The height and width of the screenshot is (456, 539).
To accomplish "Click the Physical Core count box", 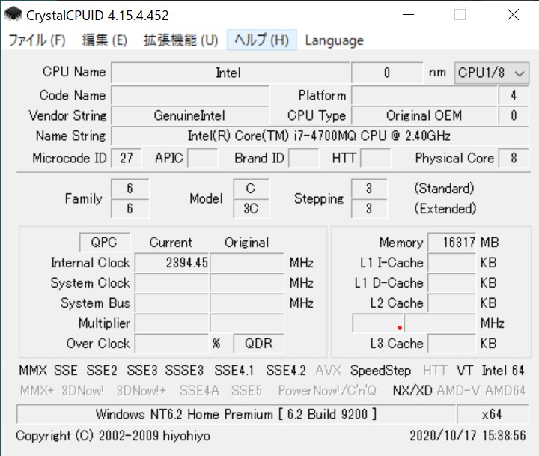I will pyautogui.click(x=514, y=159).
